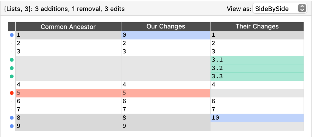The height and width of the screenshot is (138, 312).
Task: Click the dropdown stepper arrows next to SideBySide
Action: 302,9
